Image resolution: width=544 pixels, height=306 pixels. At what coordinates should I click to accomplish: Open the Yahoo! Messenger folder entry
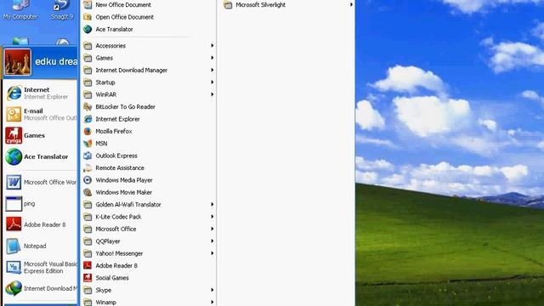(x=149, y=253)
